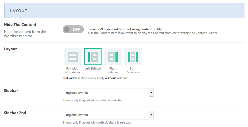The height and width of the screenshot is (127, 248).
Task: Click the arrow of Sidebar 2nd dropdown
Action: coord(151,115)
